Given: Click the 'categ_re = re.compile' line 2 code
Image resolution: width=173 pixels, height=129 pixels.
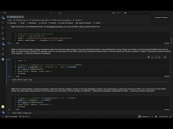Looking at the screenshot, I should click(x=34, y=100).
